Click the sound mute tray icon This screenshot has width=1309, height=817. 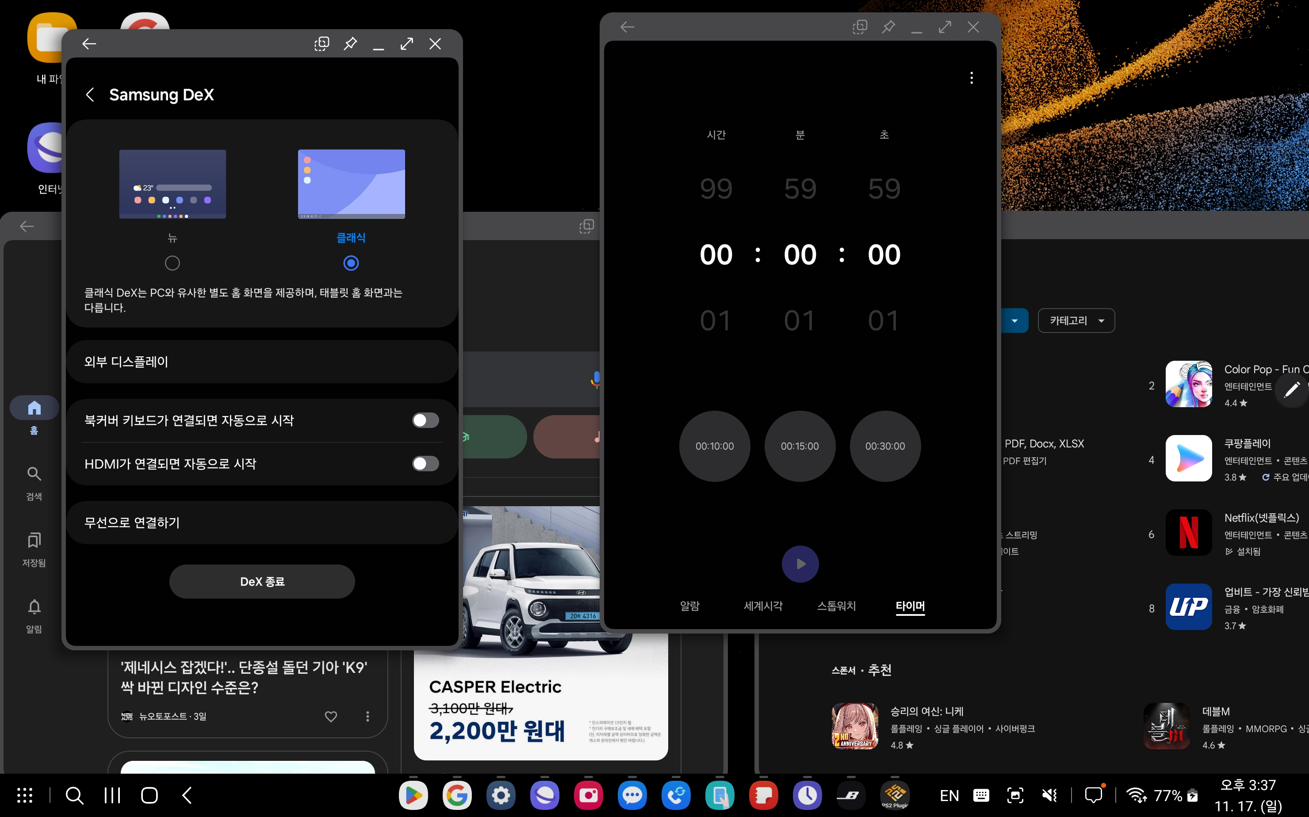click(1049, 795)
